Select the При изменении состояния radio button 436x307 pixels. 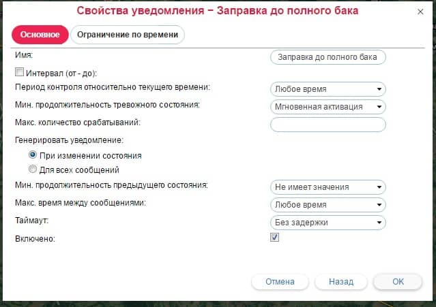pyautogui.click(x=33, y=155)
